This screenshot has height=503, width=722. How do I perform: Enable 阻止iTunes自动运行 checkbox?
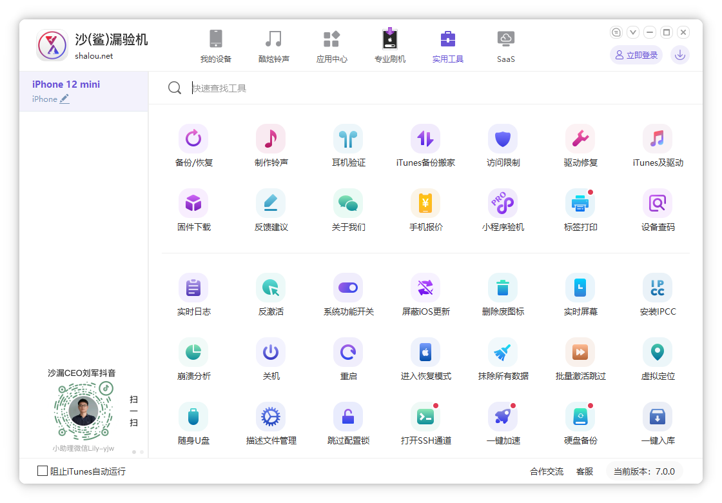[x=43, y=471]
